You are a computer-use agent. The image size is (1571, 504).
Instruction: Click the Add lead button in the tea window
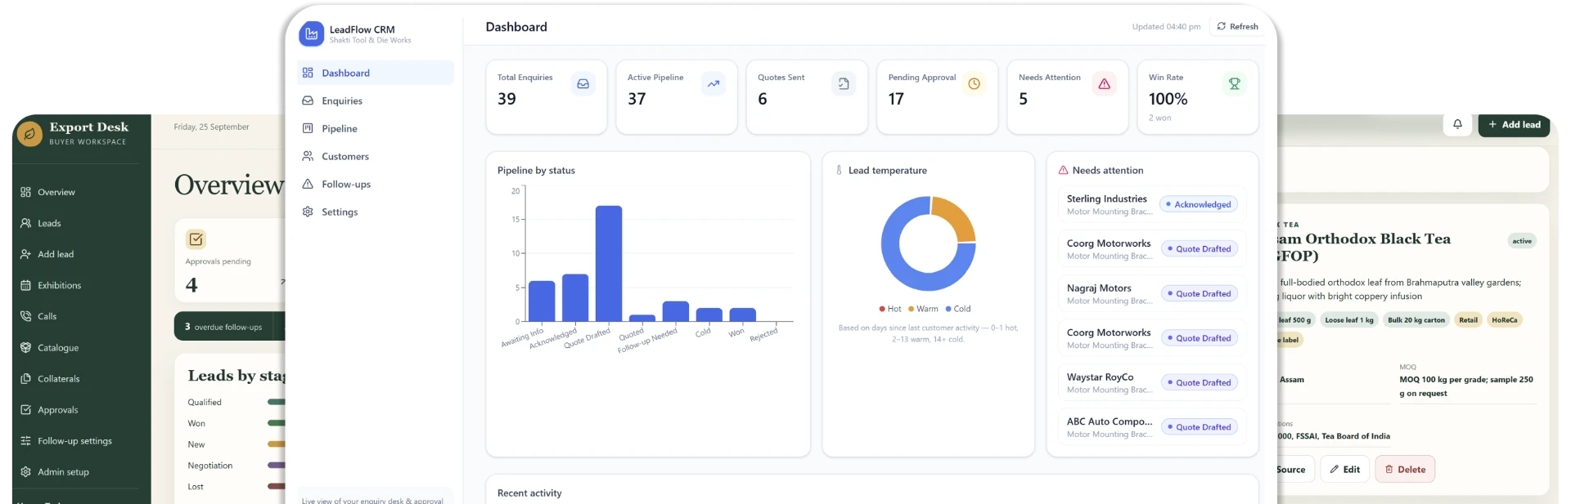point(1514,124)
